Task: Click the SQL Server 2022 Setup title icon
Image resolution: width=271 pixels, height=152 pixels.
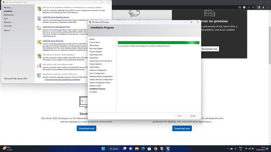Action: [x=90, y=22]
